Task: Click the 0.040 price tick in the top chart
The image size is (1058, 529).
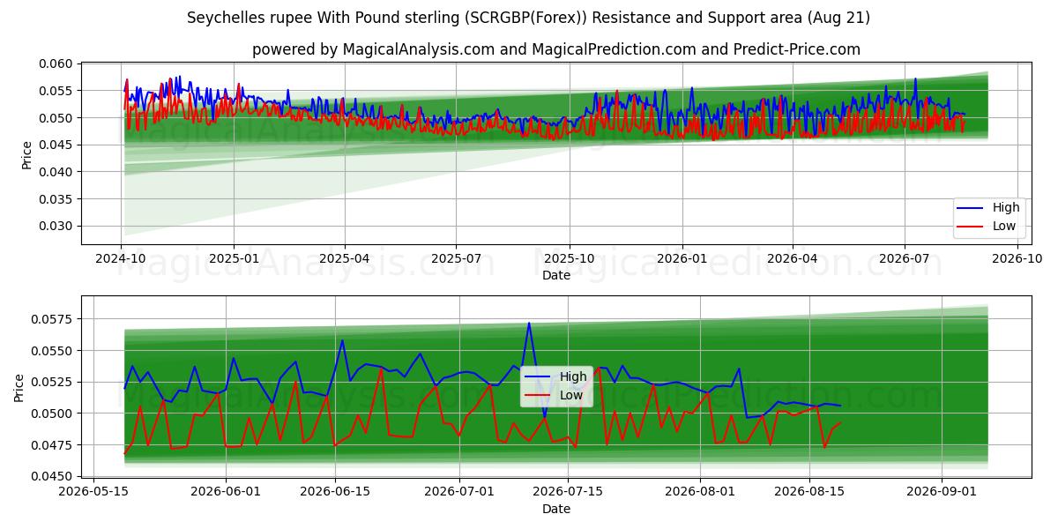Action: pyautogui.click(x=56, y=172)
